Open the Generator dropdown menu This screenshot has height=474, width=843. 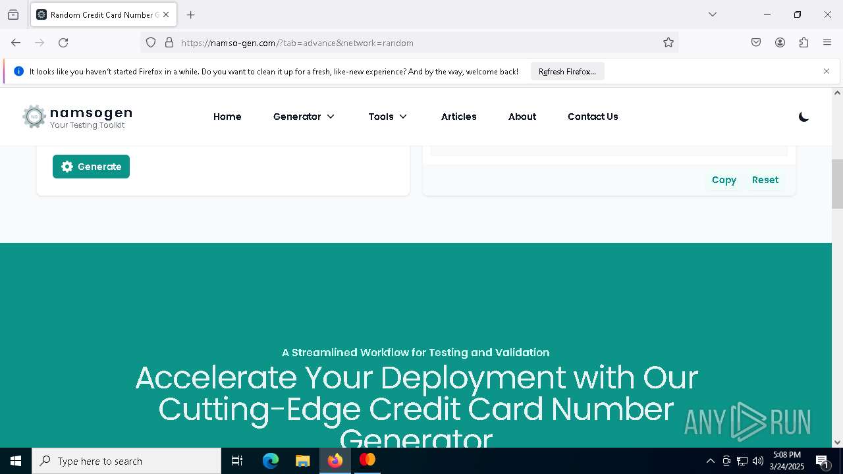coord(304,117)
